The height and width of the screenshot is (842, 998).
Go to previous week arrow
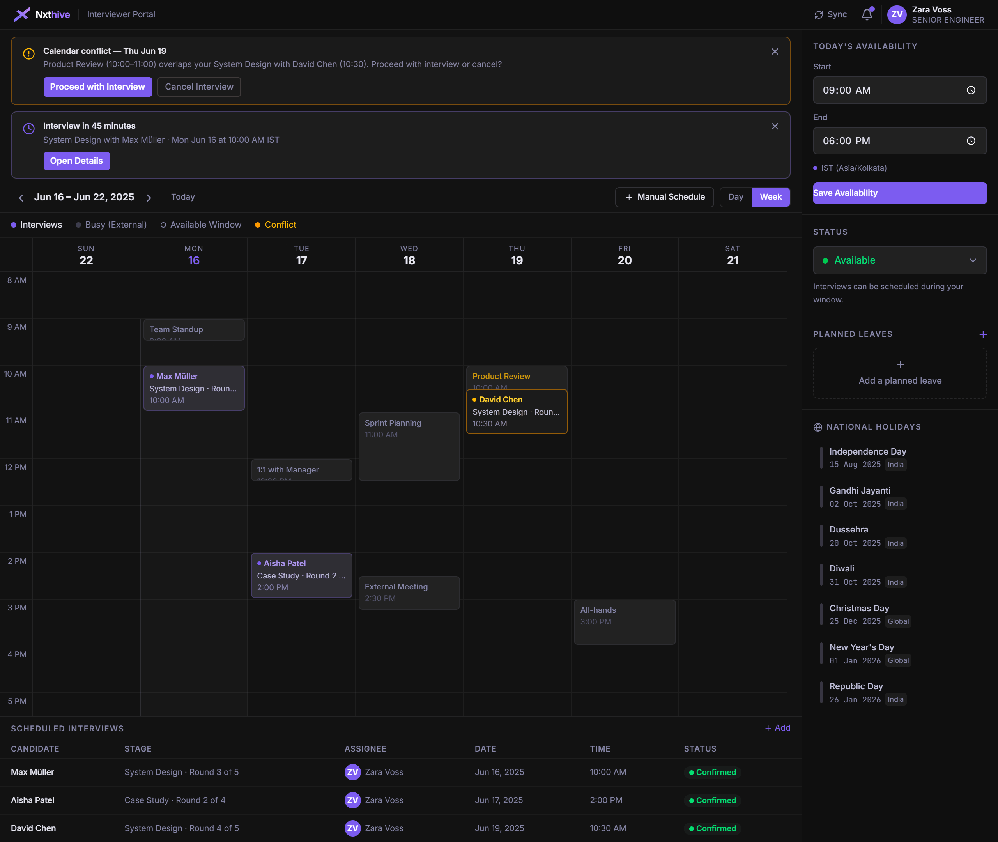21,198
